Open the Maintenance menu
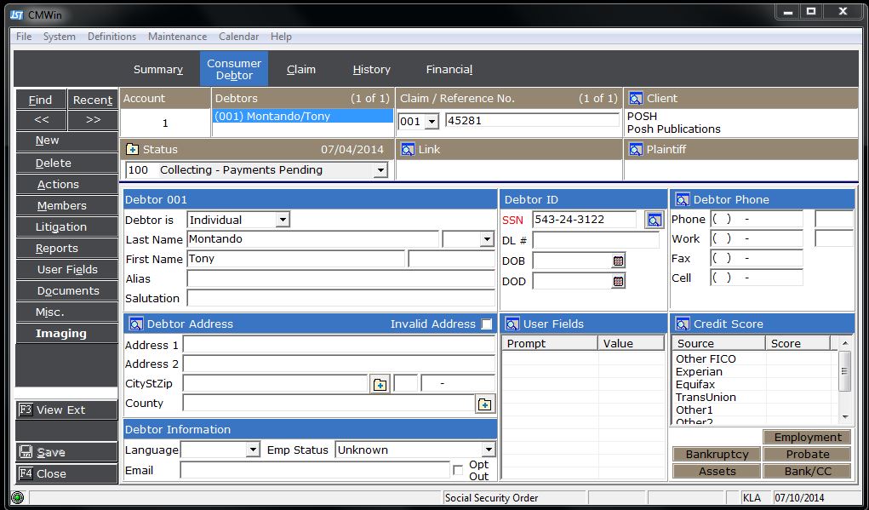Image resolution: width=869 pixels, height=510 pixels. pos(177,37)
